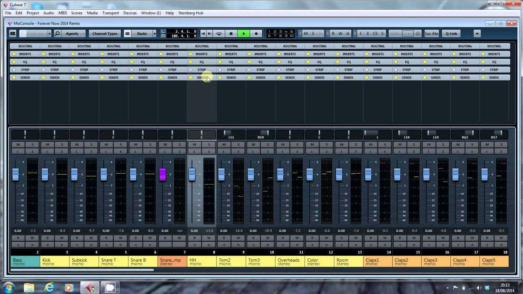
Task: Click the Stop transport button
Action: click(x=231, y=33)
